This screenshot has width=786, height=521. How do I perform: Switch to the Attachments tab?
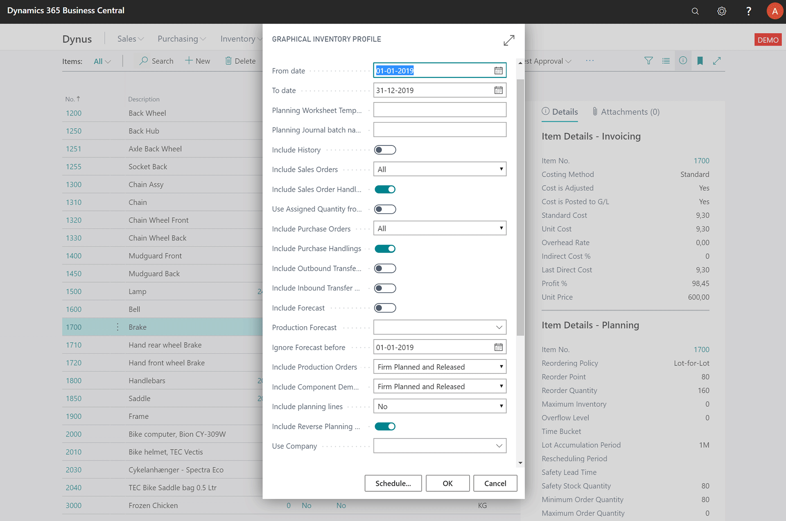(x=626, y=112)
